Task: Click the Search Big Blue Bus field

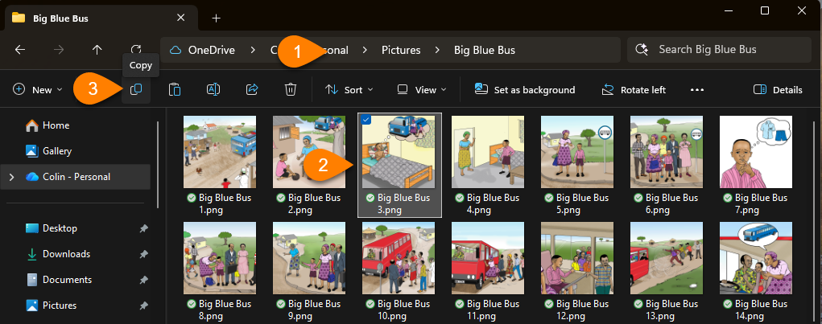Action: (x=717, y=50)
